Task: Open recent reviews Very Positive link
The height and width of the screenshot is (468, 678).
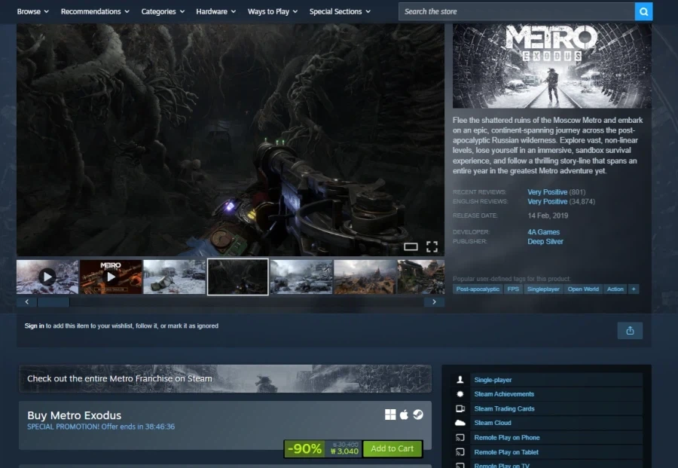Action: point(548,192)
